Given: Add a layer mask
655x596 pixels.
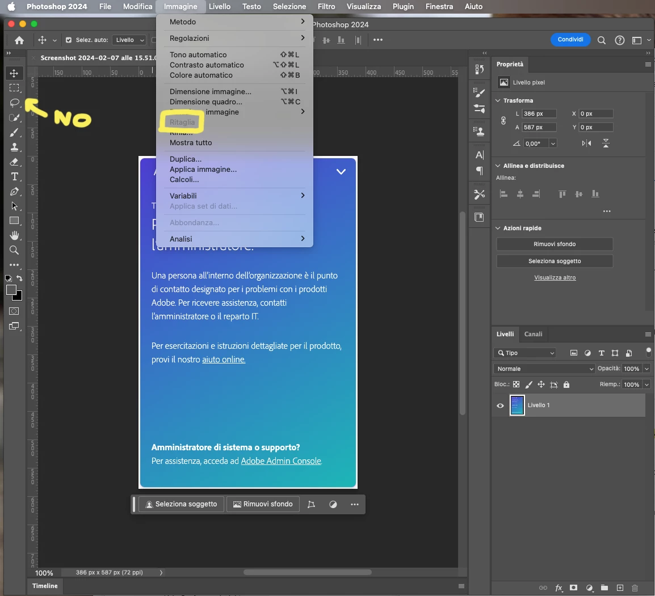Looking at the screenshot, I should click(x=573, y=587).
